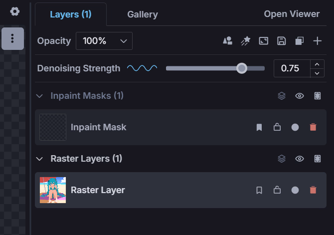
Task: Add a new layer with plus icon
Action: pyautogui.click(x=317, y=41)
